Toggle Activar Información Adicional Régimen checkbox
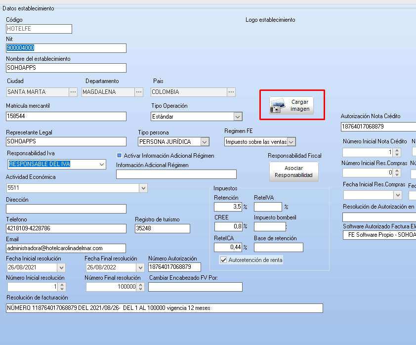Viewport: 416px width, 345px height. 119,155
